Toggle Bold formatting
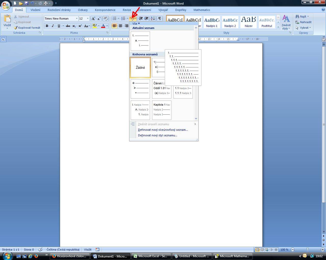326x260 pixels. (47, 26)
